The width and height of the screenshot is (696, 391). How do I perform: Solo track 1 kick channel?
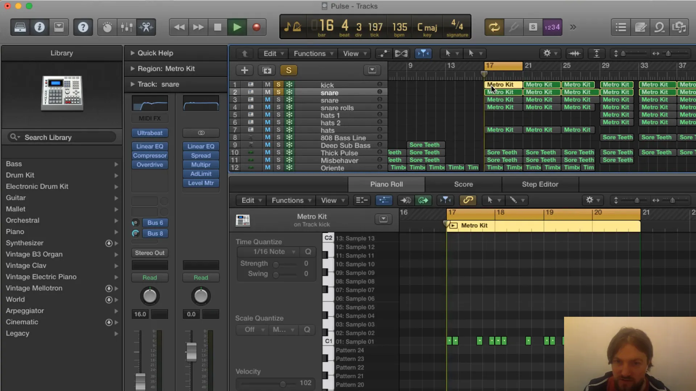click(278, 85)
